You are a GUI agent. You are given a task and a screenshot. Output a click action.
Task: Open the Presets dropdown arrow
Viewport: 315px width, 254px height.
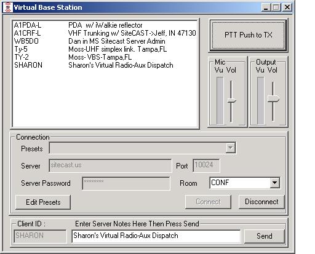pyautogui.click(x=231, y=148)
